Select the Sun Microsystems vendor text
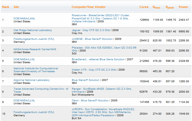Image resolution: width=192 pixels, height=121 pixels. click(x=83, y=95)
